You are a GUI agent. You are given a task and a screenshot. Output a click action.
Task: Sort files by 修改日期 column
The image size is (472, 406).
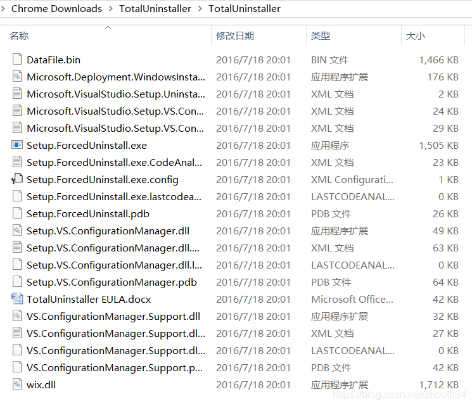[235, 36]
